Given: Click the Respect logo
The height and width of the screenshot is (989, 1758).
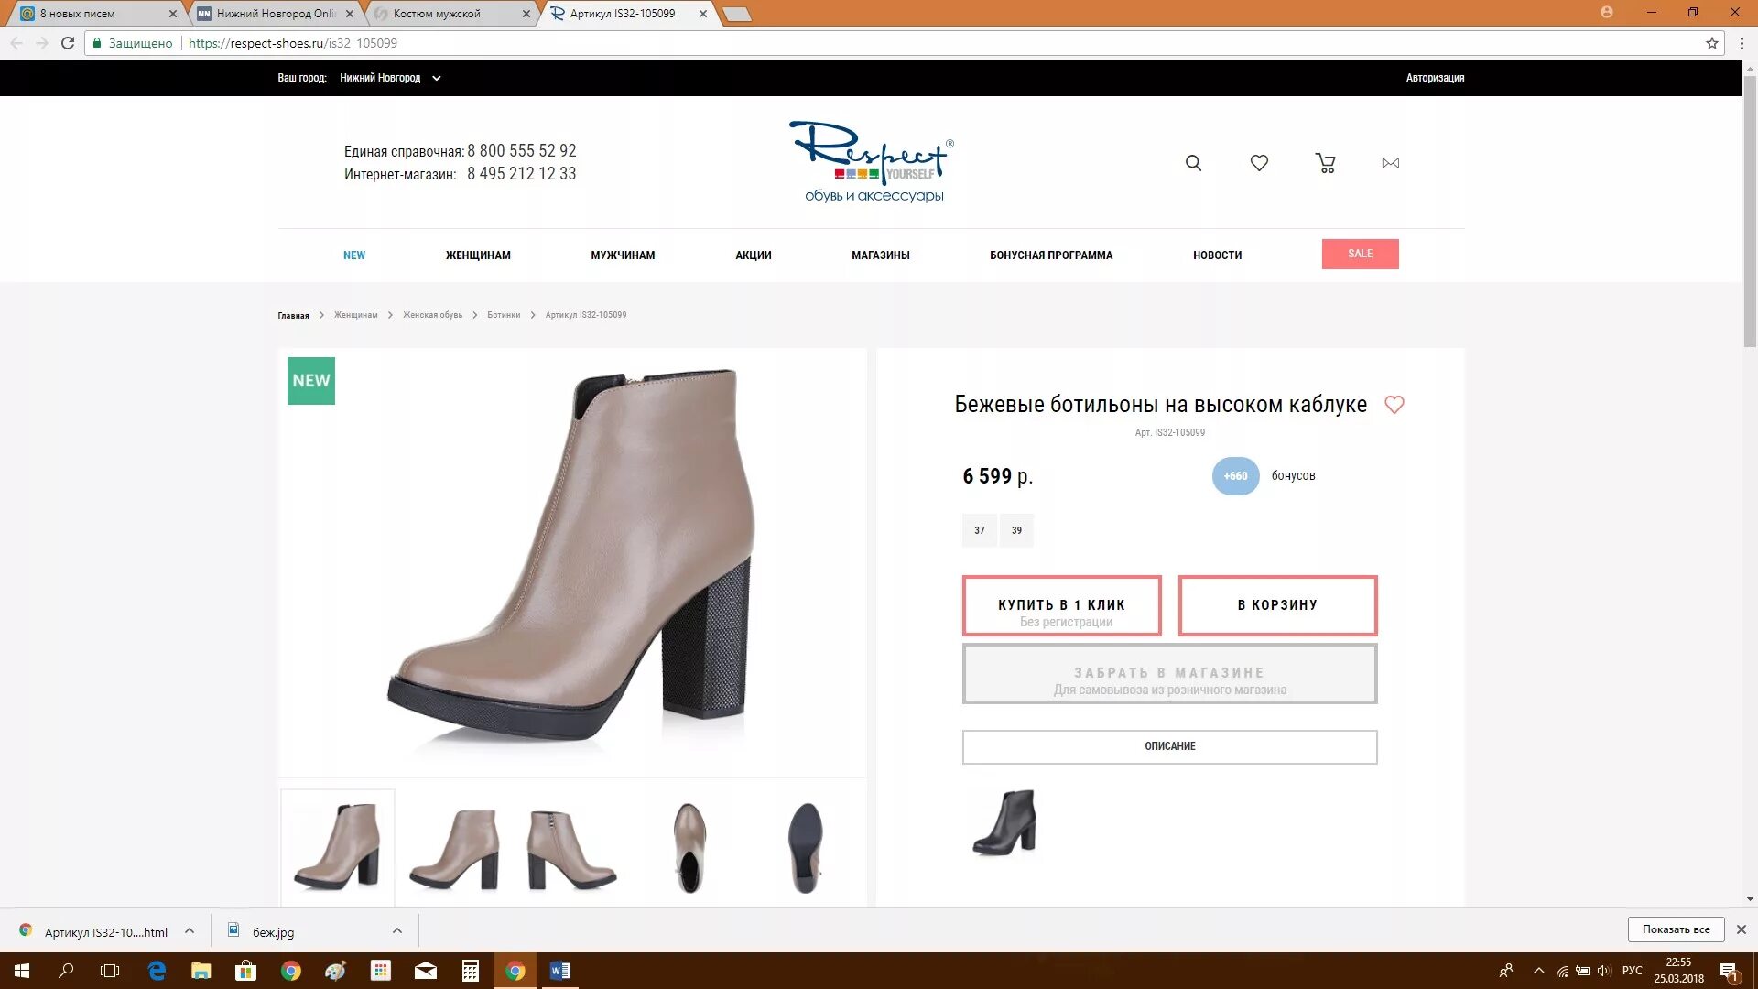Looking at the screenshot, I should (x=872, y=162).
